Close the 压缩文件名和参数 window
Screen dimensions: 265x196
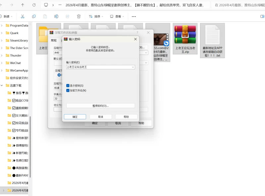coord(148,33)
